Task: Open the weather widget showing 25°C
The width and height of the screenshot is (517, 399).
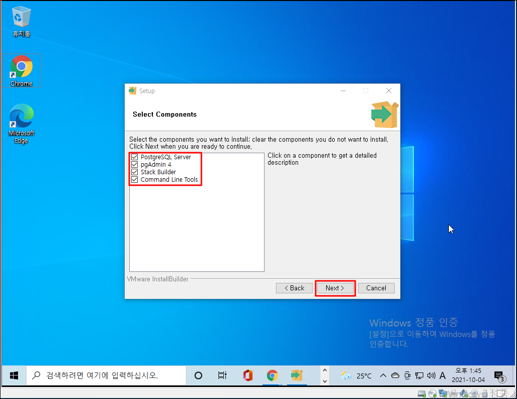Action: click(x=357, y=375)
